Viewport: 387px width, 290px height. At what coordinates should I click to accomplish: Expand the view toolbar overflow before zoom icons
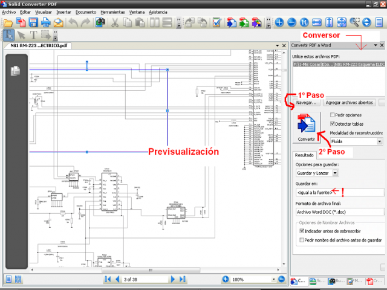pos(268,23)
